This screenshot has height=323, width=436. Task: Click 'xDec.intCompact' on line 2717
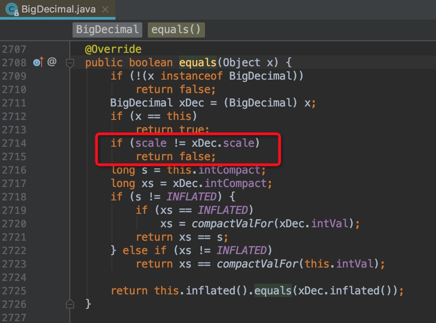pyautogui.click(x=220, y=183)
